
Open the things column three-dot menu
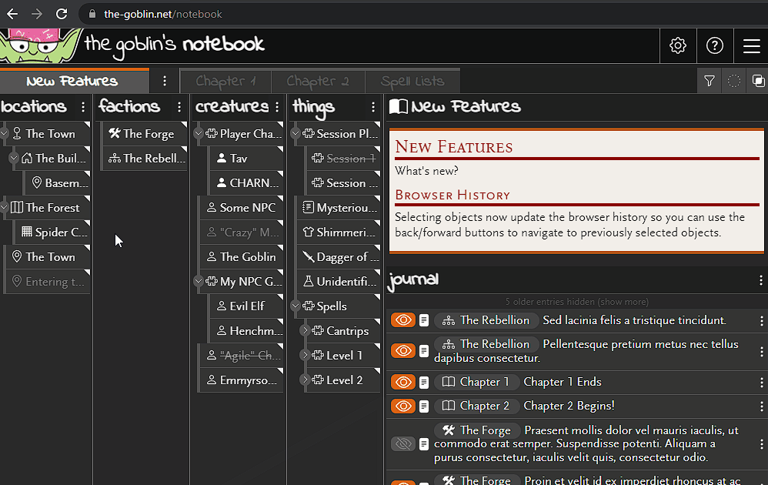pyautogui.click(x=373, y=107)
